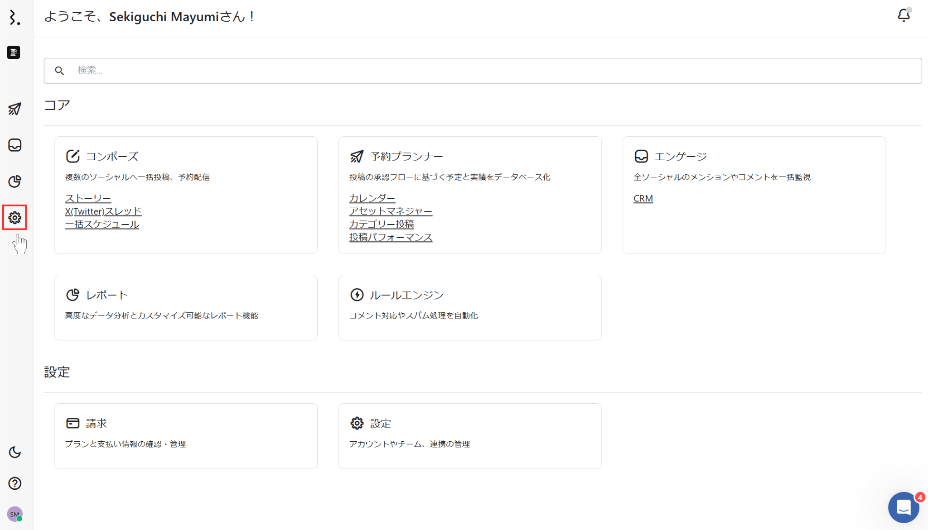Image resolution: width=928 pixels, height=530 pixels.
Task: Toggle dark mode with the moon icon
Action: tap(14, 452)
